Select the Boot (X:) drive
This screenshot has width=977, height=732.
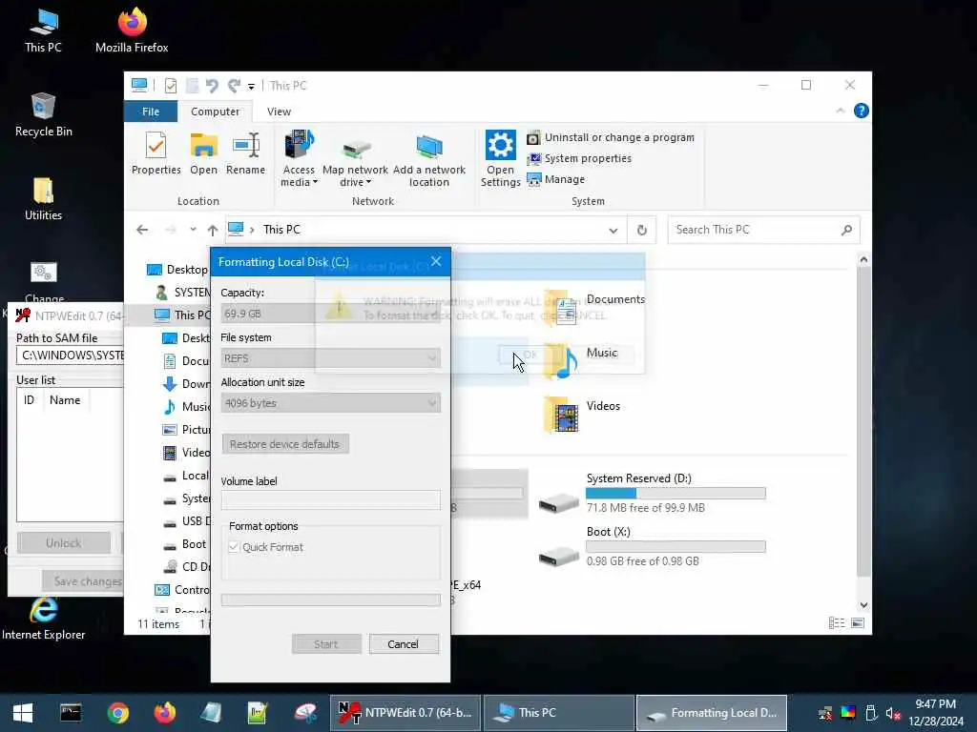click(x=652, y=546)
